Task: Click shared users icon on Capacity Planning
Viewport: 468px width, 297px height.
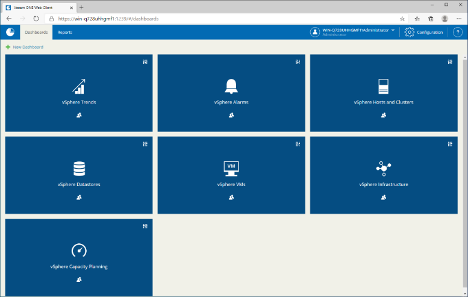Action: coord(79,280)
